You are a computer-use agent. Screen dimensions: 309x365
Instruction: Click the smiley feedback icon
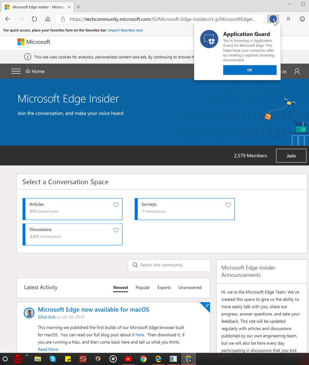[x=302, y=19]
